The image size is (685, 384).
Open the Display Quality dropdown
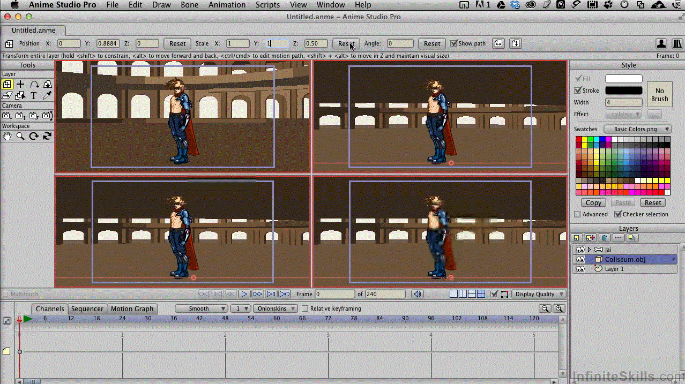pyautogui.click(x=539, y=294)
